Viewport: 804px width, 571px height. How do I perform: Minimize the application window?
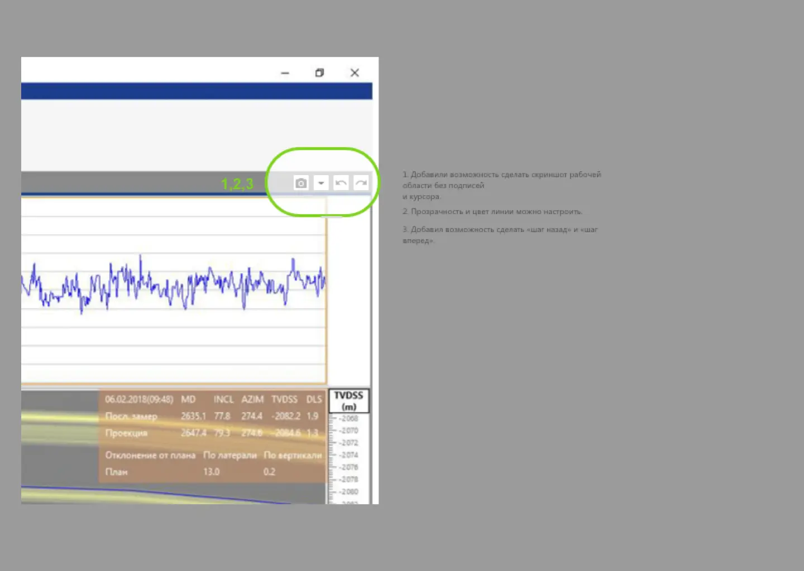285,73
